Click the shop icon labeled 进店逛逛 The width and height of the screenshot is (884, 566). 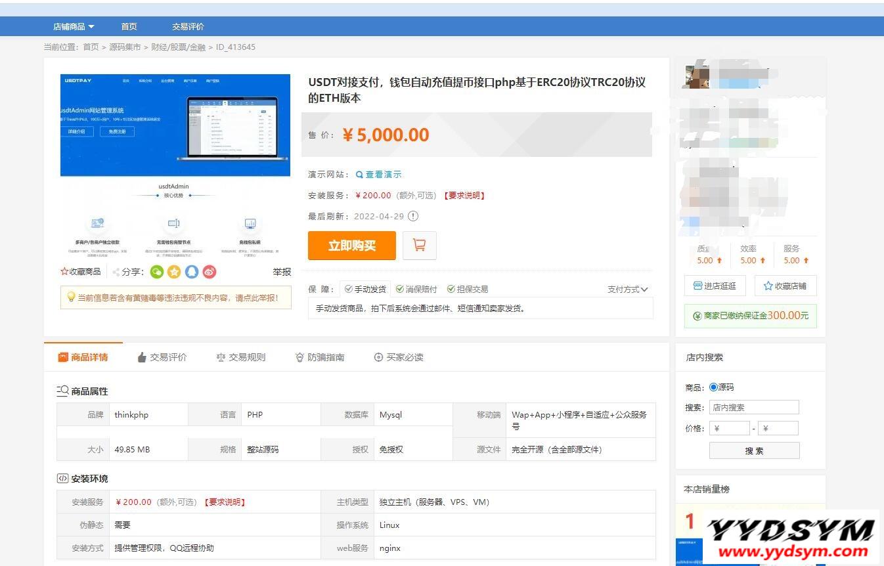[x=698, y=286]
